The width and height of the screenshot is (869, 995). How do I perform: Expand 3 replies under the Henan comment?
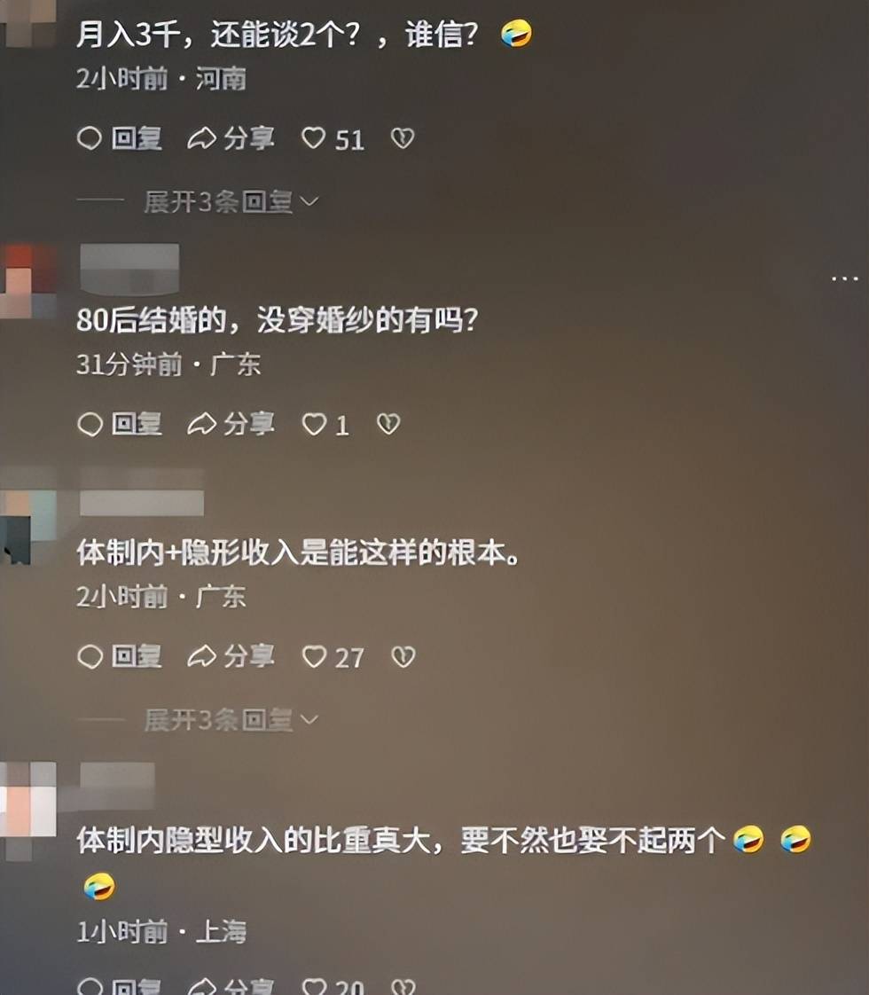[x=231, y=202]
